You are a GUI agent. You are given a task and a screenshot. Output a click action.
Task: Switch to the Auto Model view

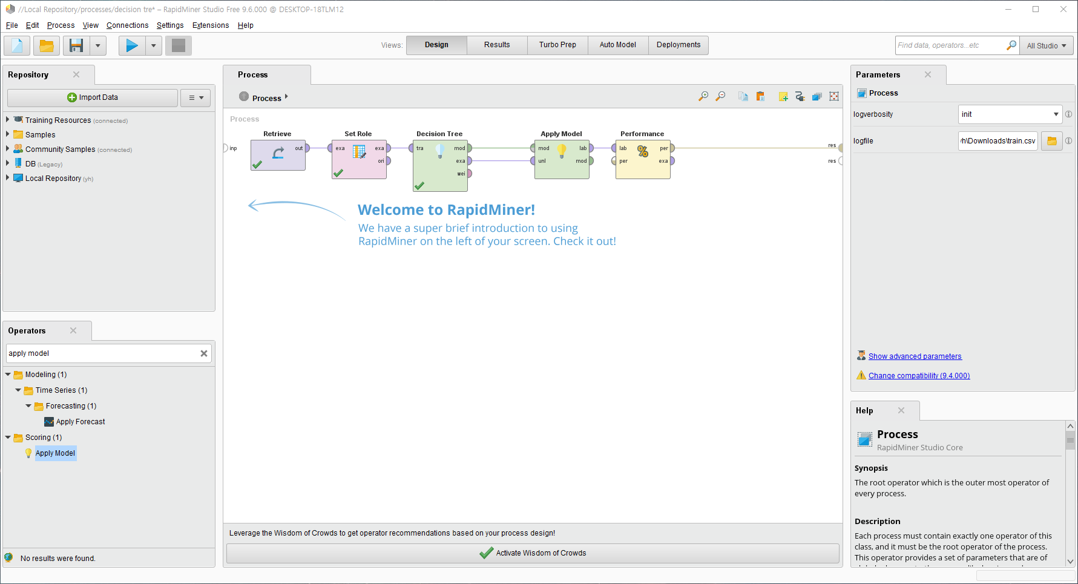[618, 45]
